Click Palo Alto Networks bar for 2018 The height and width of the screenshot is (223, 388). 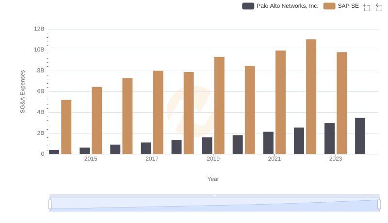click(x=177, y=147)
